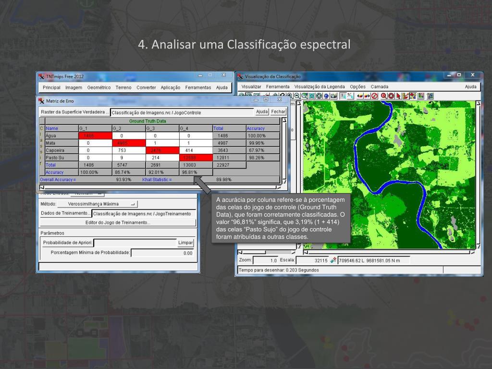Image resolution: width=492 pixels, height=369 pixels.
Task: Click the green circular target toolbar icon
Action: 319,96
